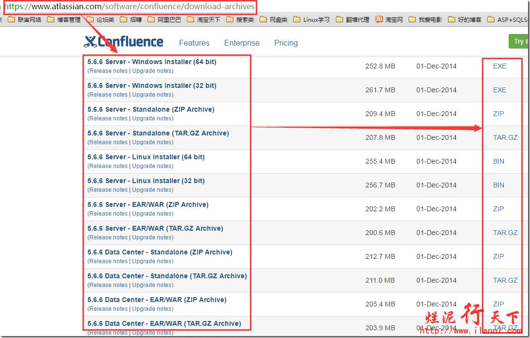Open Release notes for Data Center EAR/WAR ZIP
Image resolution: width=530 pixels, height=338 pixels.
click(108, 308)
